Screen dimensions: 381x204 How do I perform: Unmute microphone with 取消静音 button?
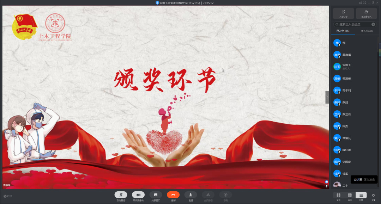pyautogui.click(x=121, y=195)
